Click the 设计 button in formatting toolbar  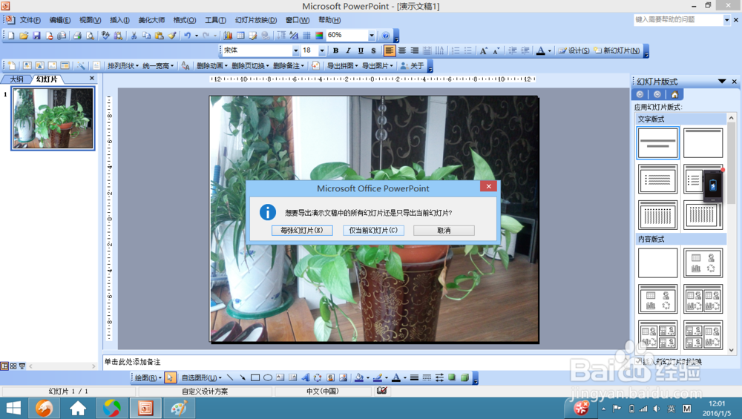coord(574,50)
